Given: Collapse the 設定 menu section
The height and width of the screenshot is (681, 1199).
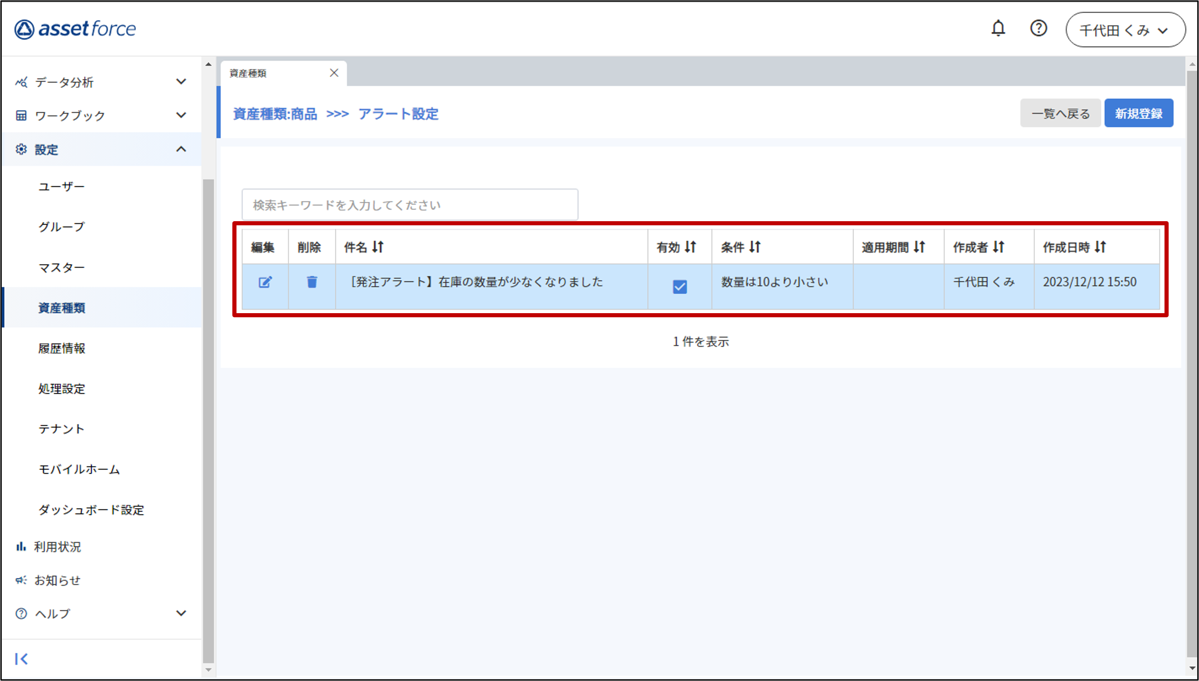Looking at the screenshot, I should tap(181, 149).
